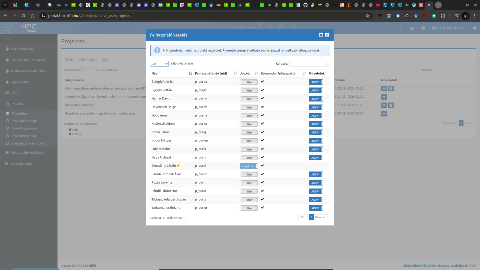
Task: Click the eye icon for Romboéderes grafén project
Action: point(384,114)
